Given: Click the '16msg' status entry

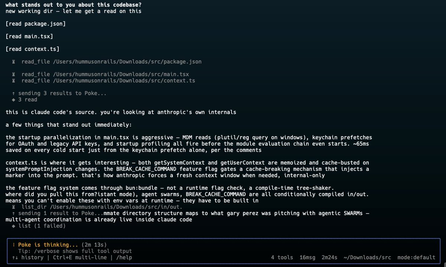Looking at the screenshot, I should point(307,257).
